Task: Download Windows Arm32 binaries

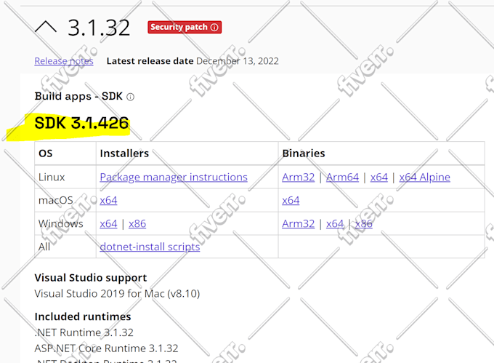Action: click(x=298, y=223)
